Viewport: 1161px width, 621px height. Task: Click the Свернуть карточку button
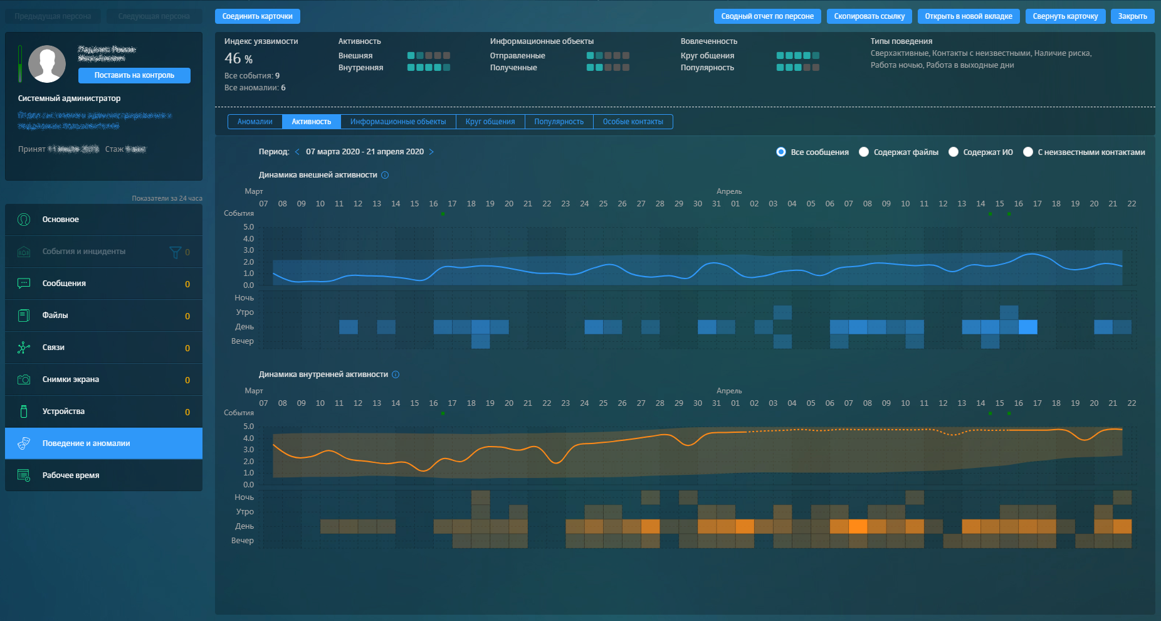click(x=1066, y=16)
